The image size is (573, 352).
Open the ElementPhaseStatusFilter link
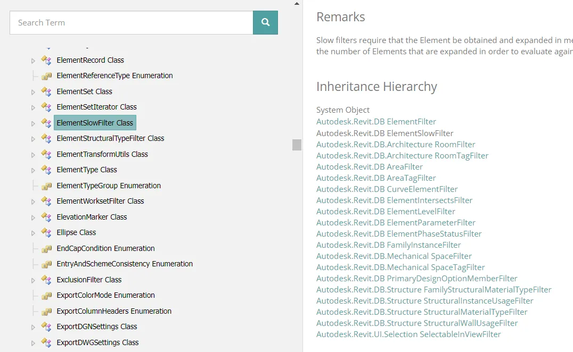tap(399, 234)
